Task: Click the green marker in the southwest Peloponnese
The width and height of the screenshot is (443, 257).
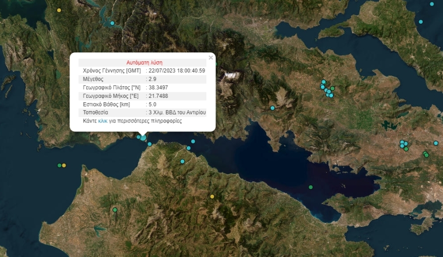Action: 115,210
